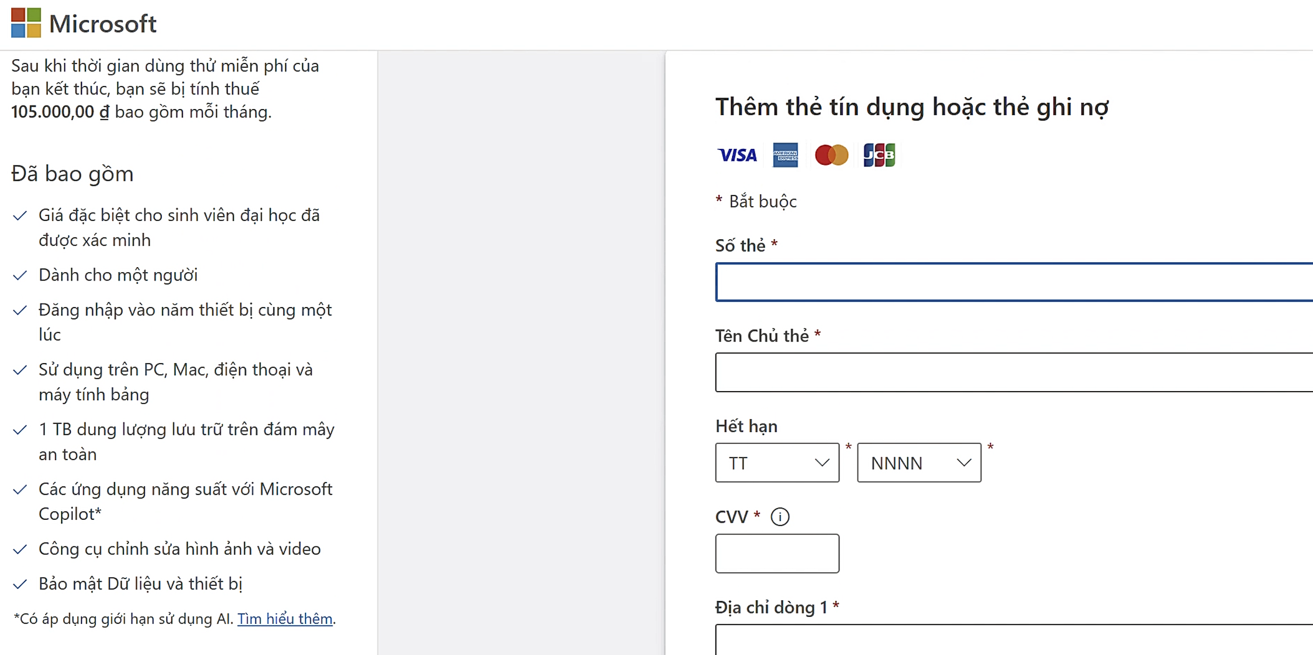Click the JCB card icon
This screenshot has height=655, width=1313.
click(x=879, y=155)
